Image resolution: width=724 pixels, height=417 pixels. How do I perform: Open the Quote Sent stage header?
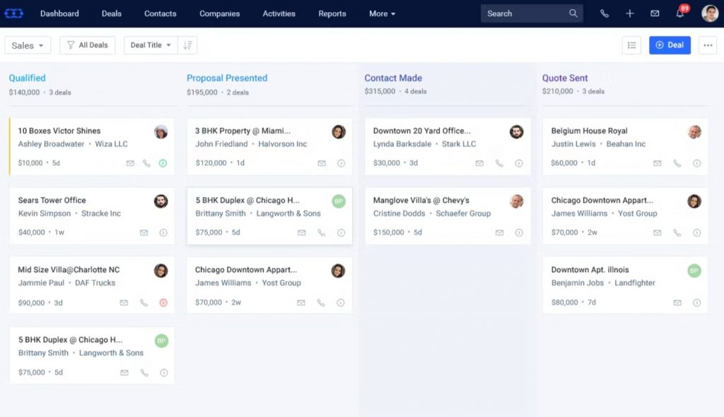pyautogui.click(x=565, y=78)
